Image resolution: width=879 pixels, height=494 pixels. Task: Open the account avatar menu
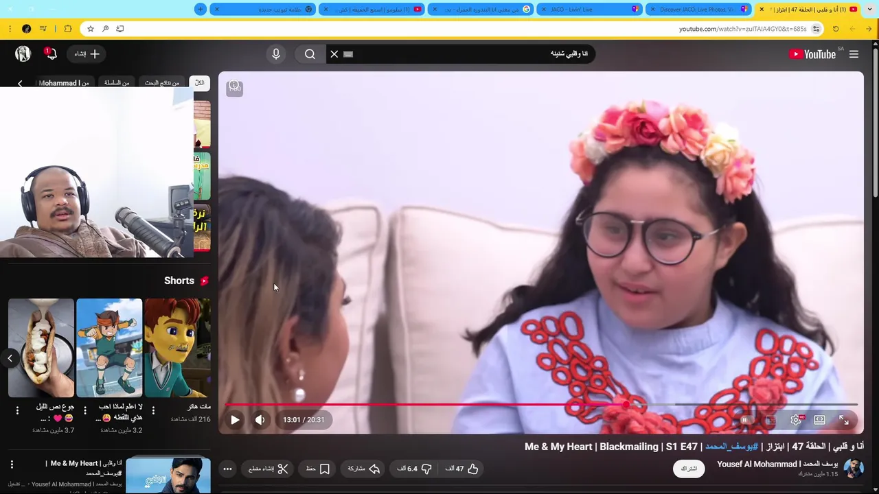(x=23, y=54)
